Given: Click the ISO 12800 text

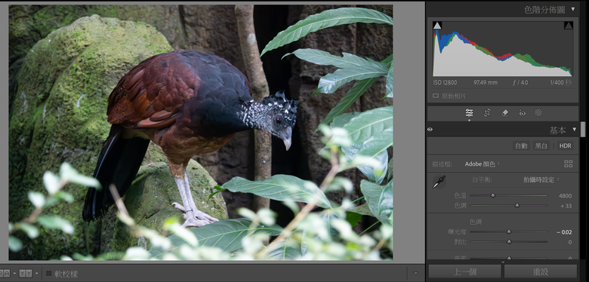Looking at the screenshot, I should pyautogui.click(x=445, y=82).
